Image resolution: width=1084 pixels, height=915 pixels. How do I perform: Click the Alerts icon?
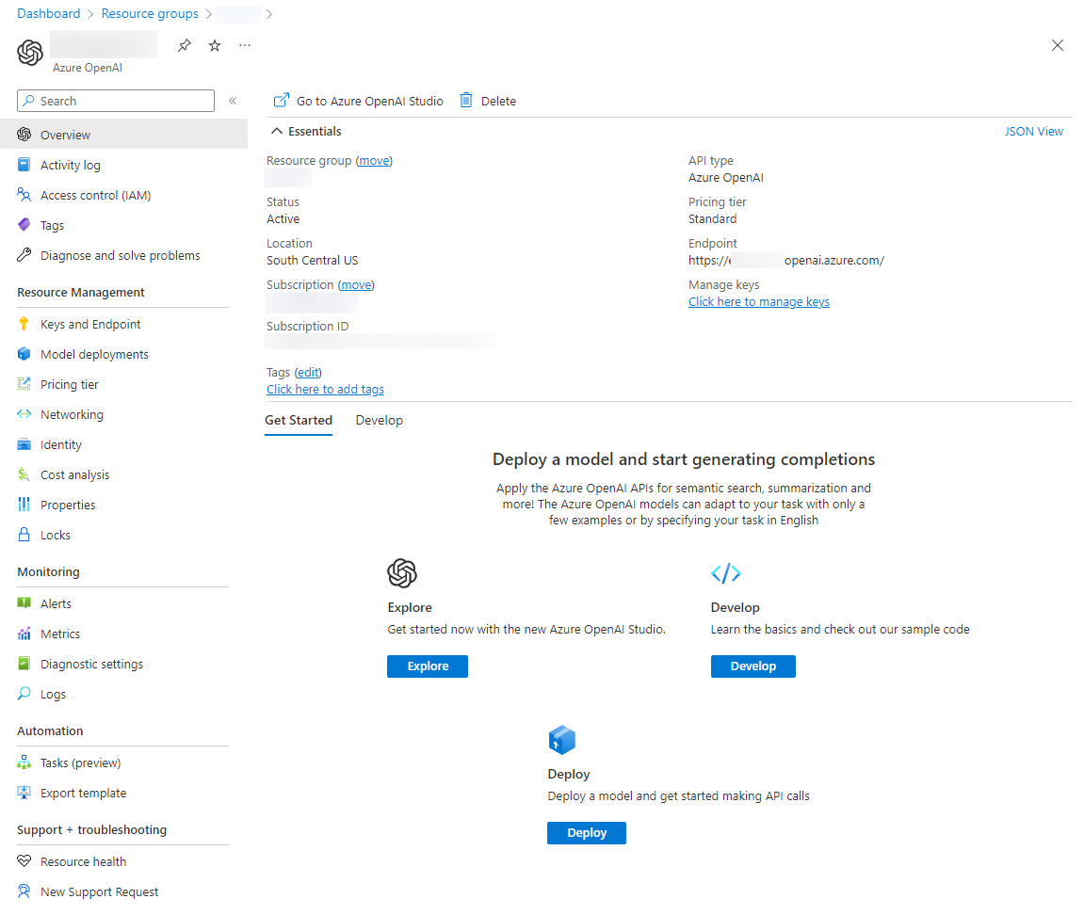click(24, 603)
